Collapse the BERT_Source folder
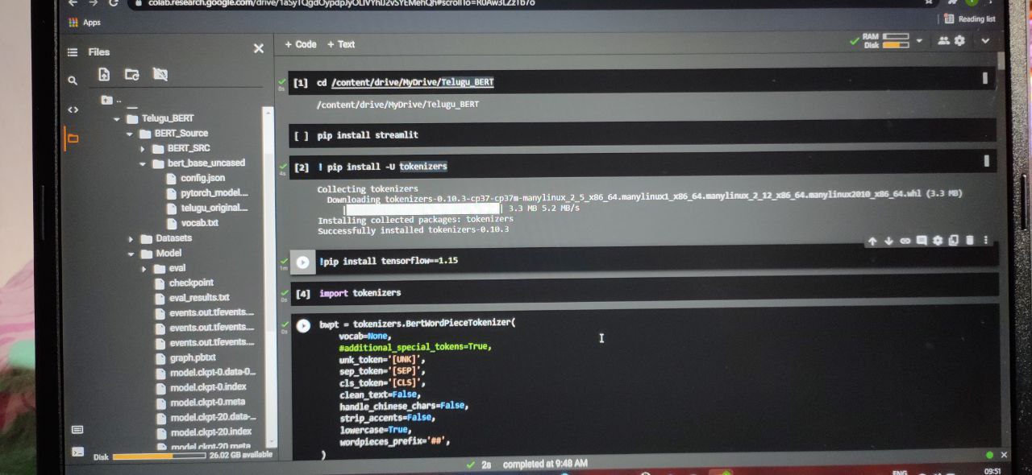This screenshot has height=475, width=1032. pyautogui.click(x=129, y=134)
